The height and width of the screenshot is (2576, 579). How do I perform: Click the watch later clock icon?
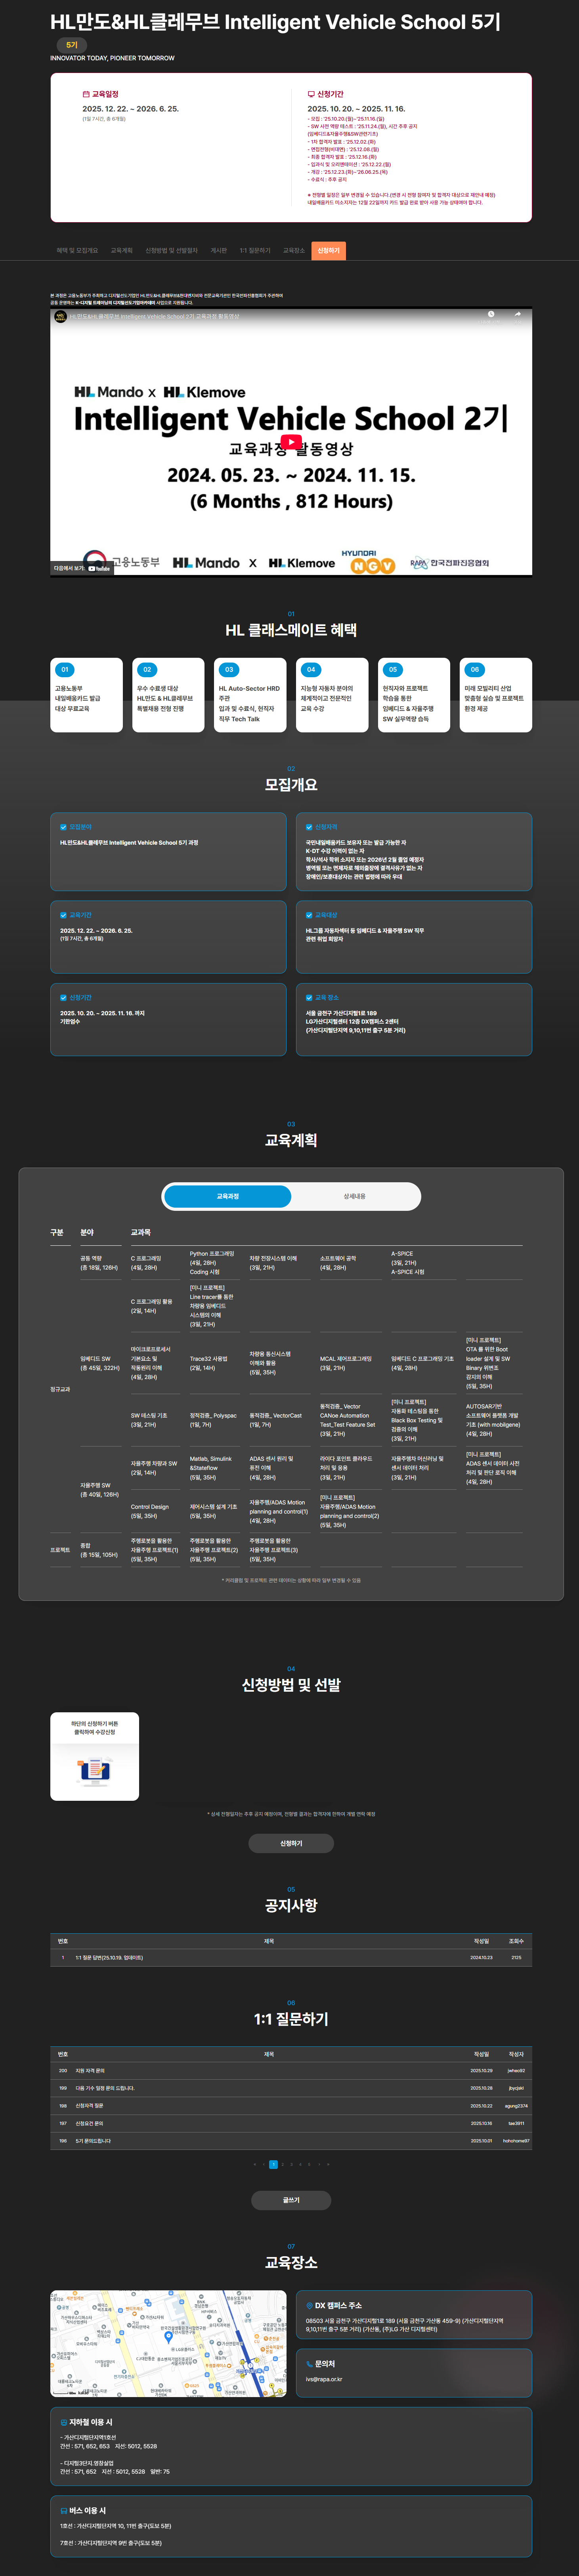coord(490,316)
